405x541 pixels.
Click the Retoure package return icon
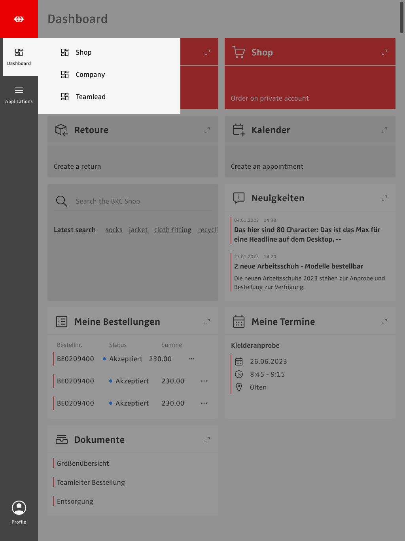click(x=61, y=130)
